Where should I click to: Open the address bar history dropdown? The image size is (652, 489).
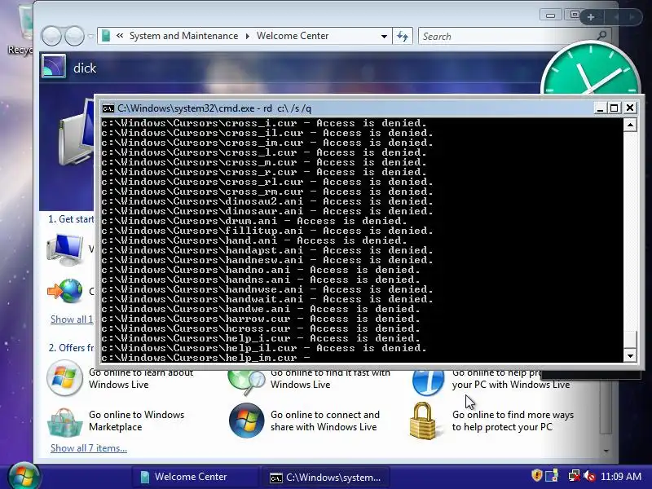(x=384, y=36)
